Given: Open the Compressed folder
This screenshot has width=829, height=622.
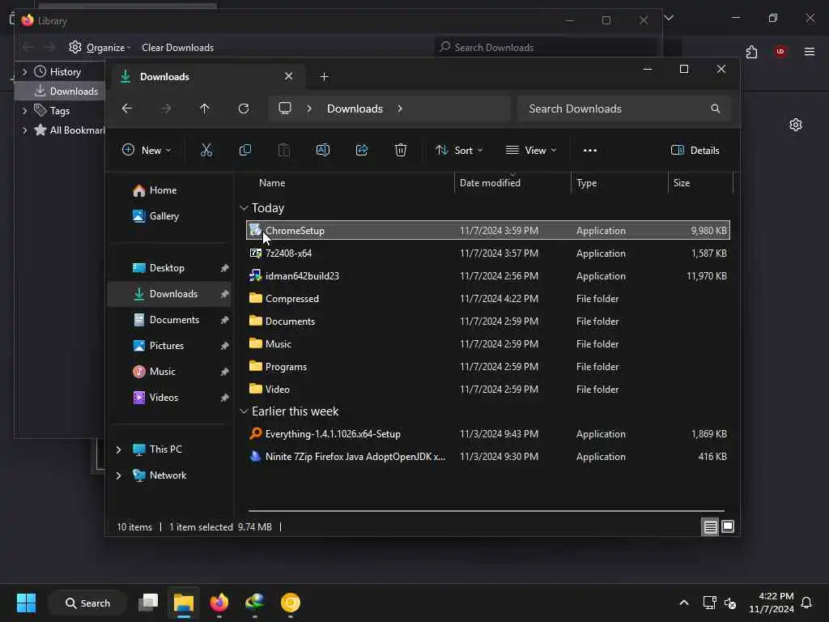Looking at the screenshot, I should coord(487,299).
